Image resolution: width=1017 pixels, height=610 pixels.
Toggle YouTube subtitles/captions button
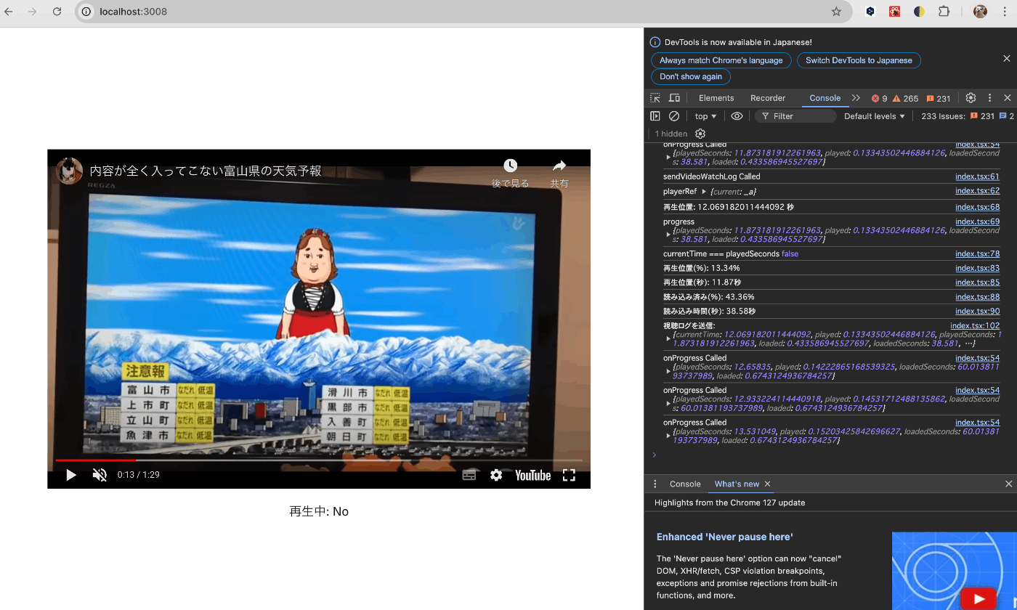[x=469, y=475]
